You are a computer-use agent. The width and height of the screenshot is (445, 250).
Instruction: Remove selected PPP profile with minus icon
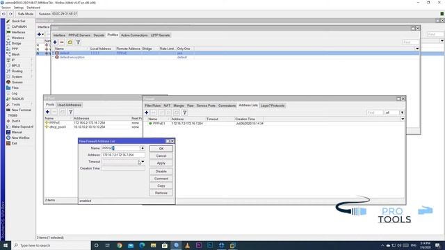pyautogui.click(x=62, y=42)
